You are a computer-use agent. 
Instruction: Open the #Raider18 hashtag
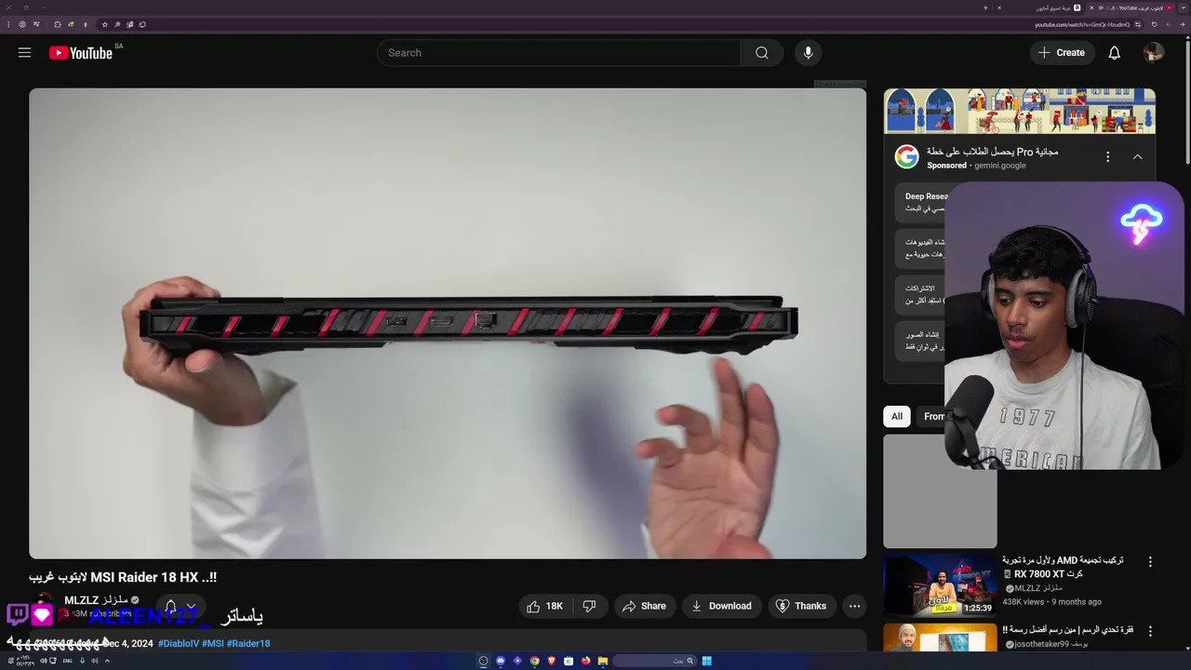(248, 643)
